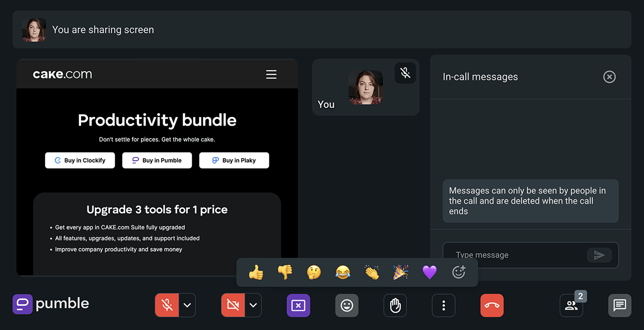This screenshot has height=330, width=644.
Task: Click "Get every app in CAKE.com Suite" bullet
Action: (x=120, y=228)
